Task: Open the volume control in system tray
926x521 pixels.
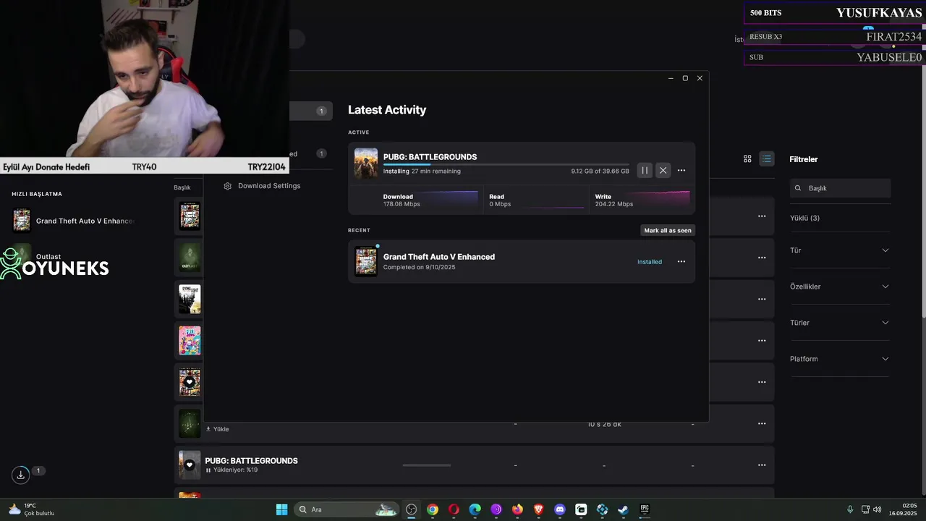Action: click(x=877, y=509)
